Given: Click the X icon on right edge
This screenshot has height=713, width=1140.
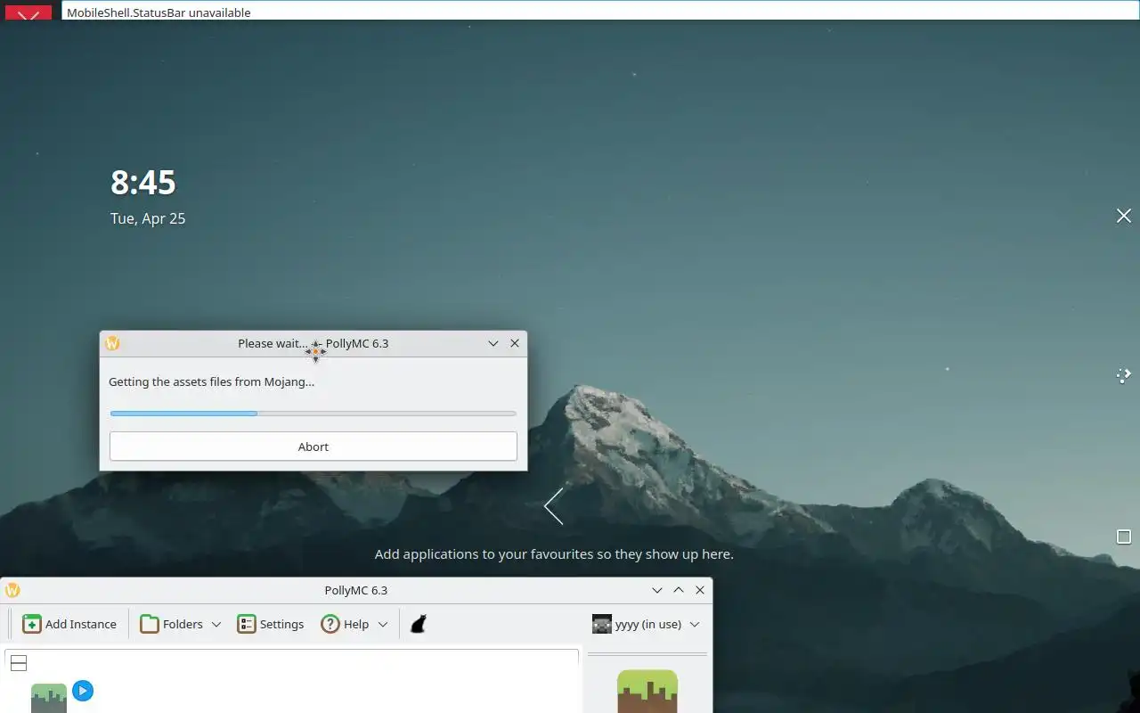Looking at the screenshot, I should (x=1124, y=216).
